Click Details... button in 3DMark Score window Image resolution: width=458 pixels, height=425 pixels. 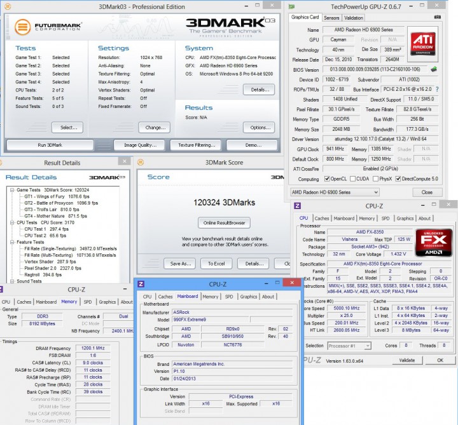(253, 264)
